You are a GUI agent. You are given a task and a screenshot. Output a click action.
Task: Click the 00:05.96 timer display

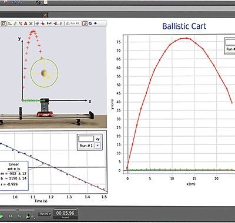tap(65, 213)
